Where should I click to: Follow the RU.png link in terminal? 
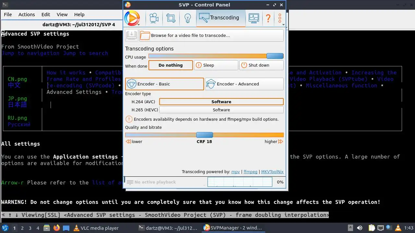coord(18,118)
